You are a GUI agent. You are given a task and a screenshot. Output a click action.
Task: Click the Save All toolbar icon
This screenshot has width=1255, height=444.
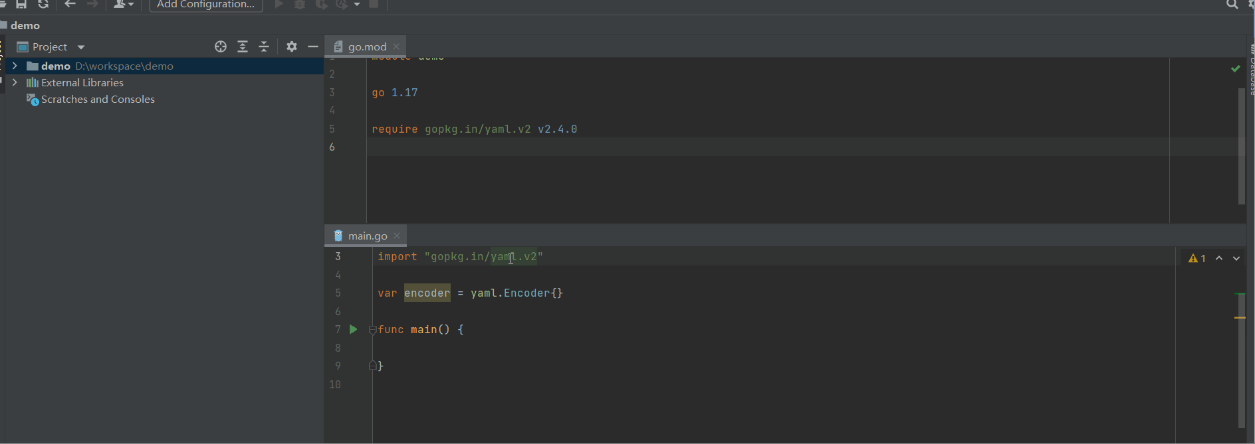(x=21, y=5)
